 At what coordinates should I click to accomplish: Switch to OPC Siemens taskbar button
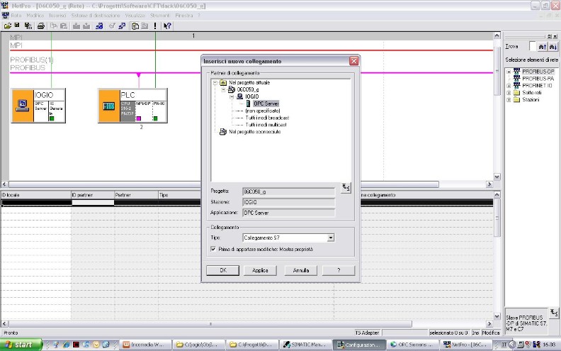pyautogui.click(x=412, y=345)
